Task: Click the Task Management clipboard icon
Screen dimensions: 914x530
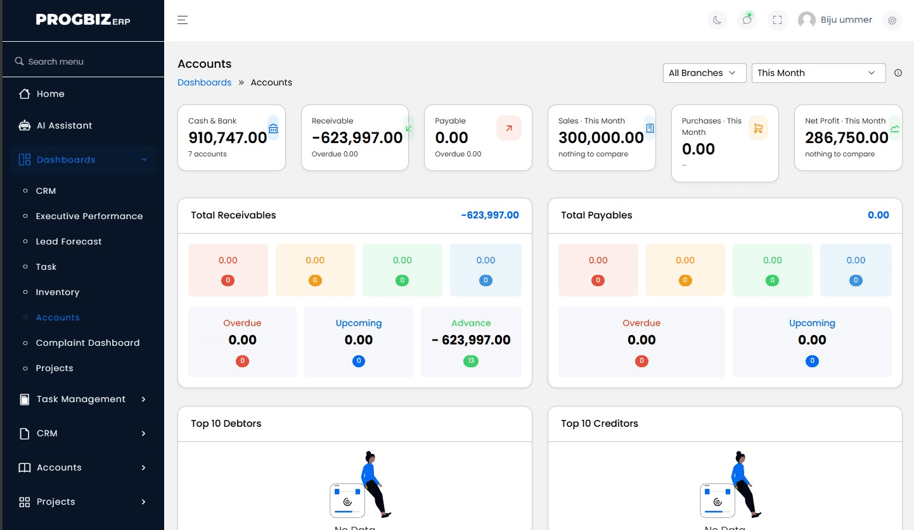Action: click(25, 400)
